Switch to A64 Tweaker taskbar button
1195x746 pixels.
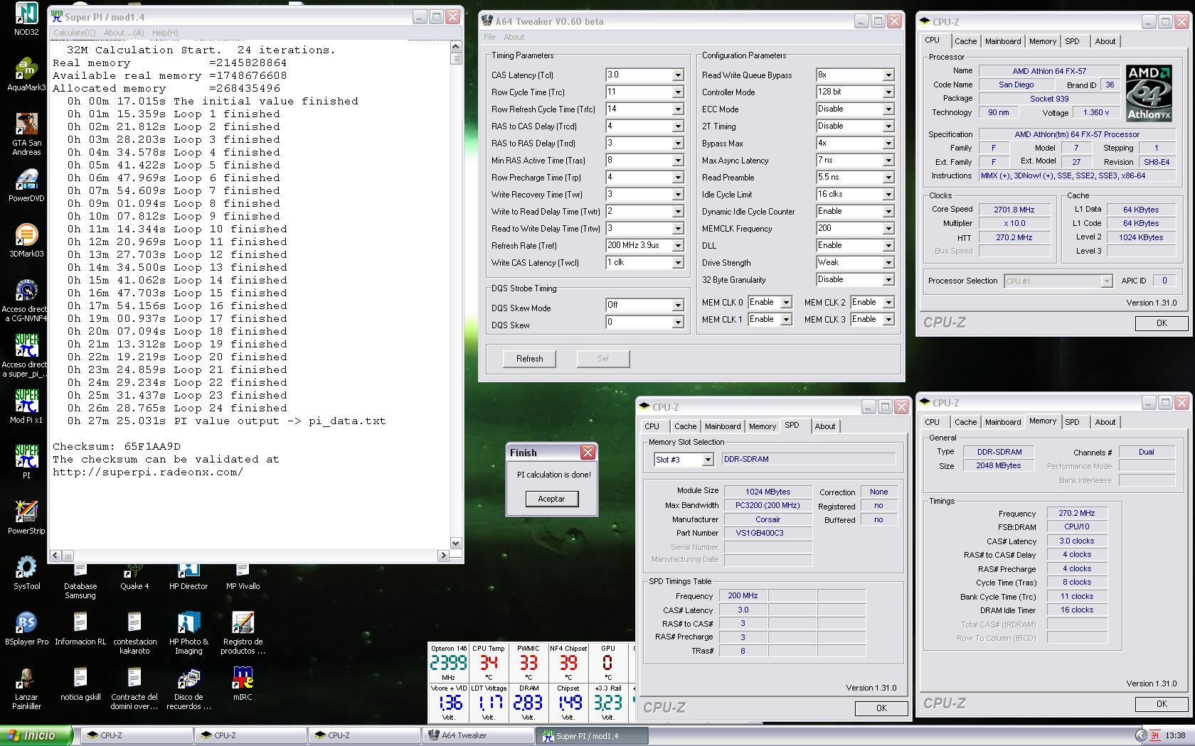click(x=478, y=736)
